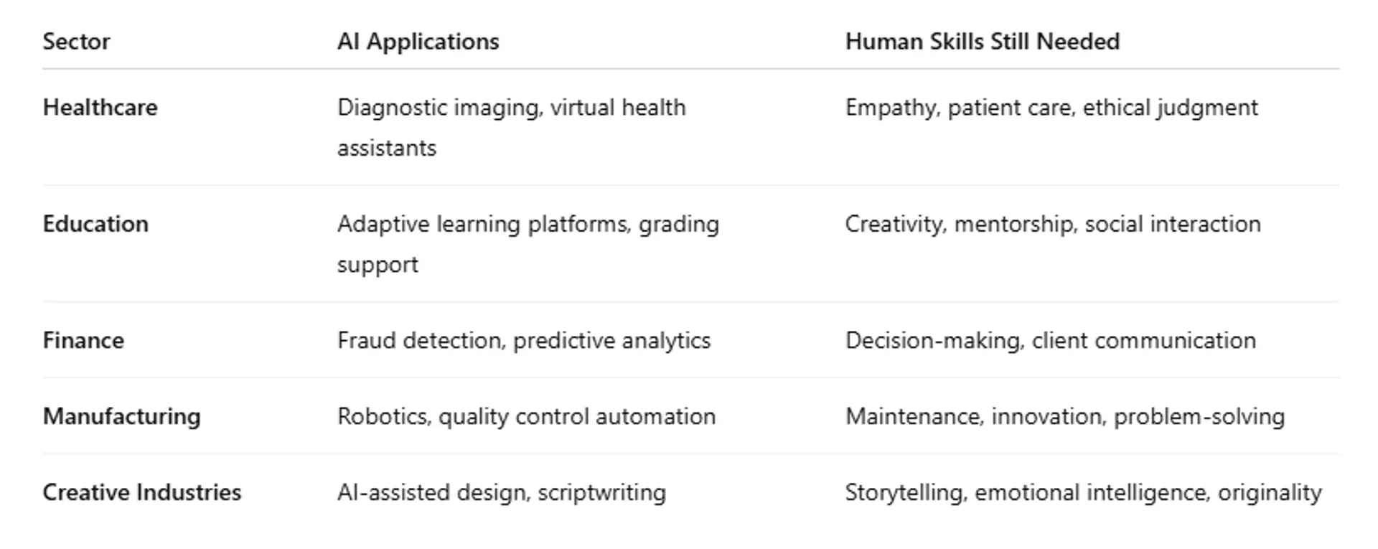Image resolution: width=1378 pixels, height=549 pixels.
Task: Click the Sector column header
Action: [x=76, y=42]
